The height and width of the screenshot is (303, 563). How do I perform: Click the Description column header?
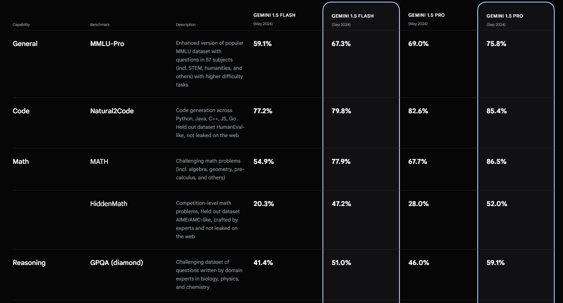click(x=186, y=25)
